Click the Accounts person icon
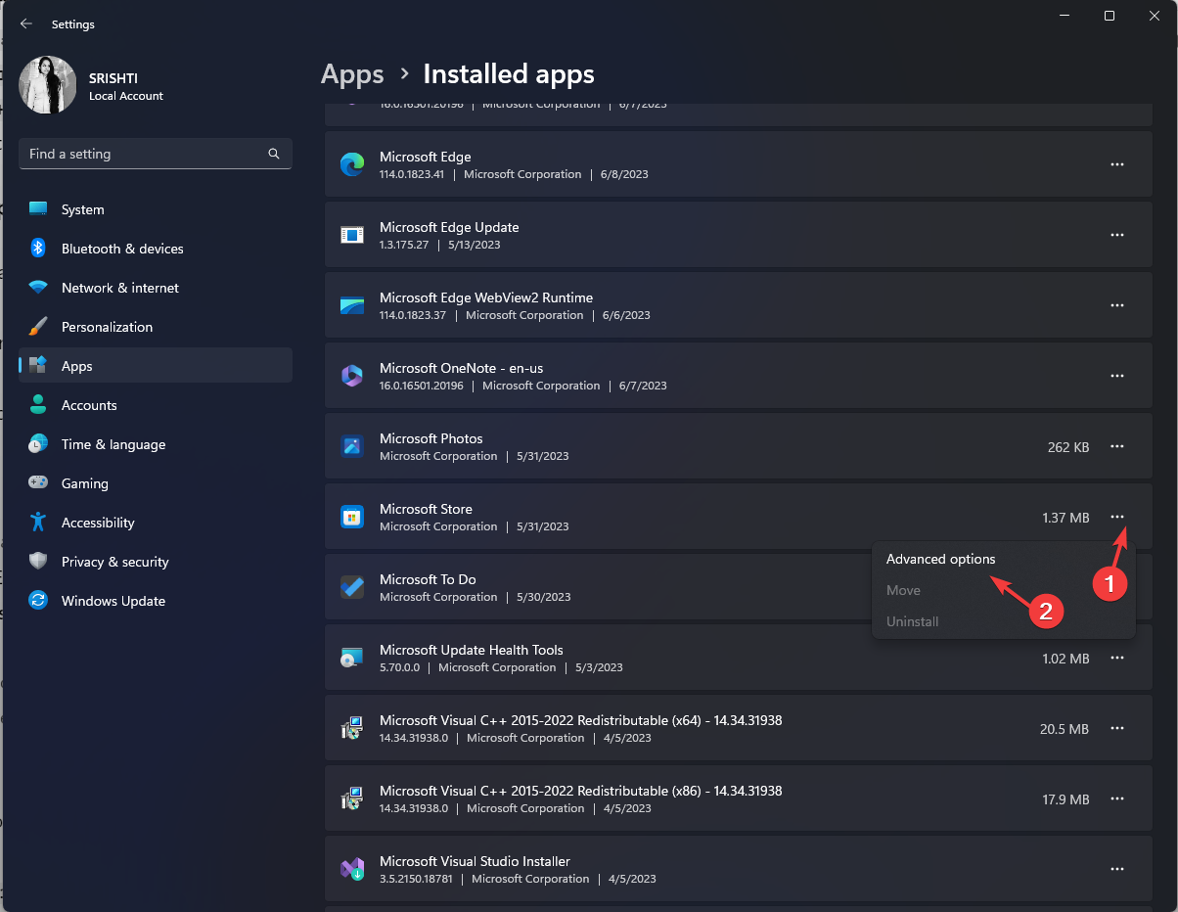1178x912 pixels. (x=38, y=405)
